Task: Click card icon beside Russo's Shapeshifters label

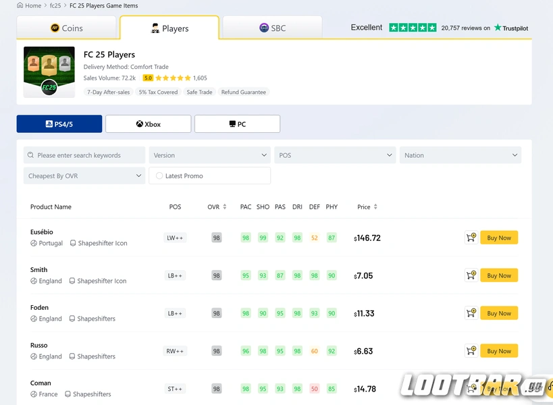Action: 72,356
